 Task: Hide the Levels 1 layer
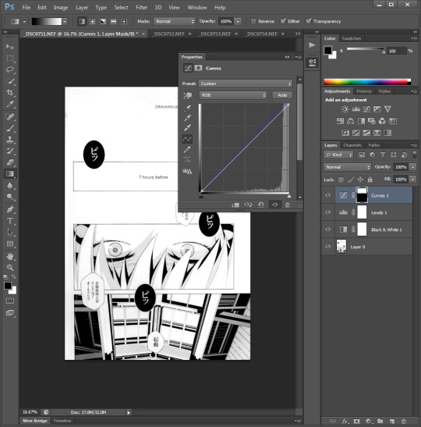click(x=328, y=212)
